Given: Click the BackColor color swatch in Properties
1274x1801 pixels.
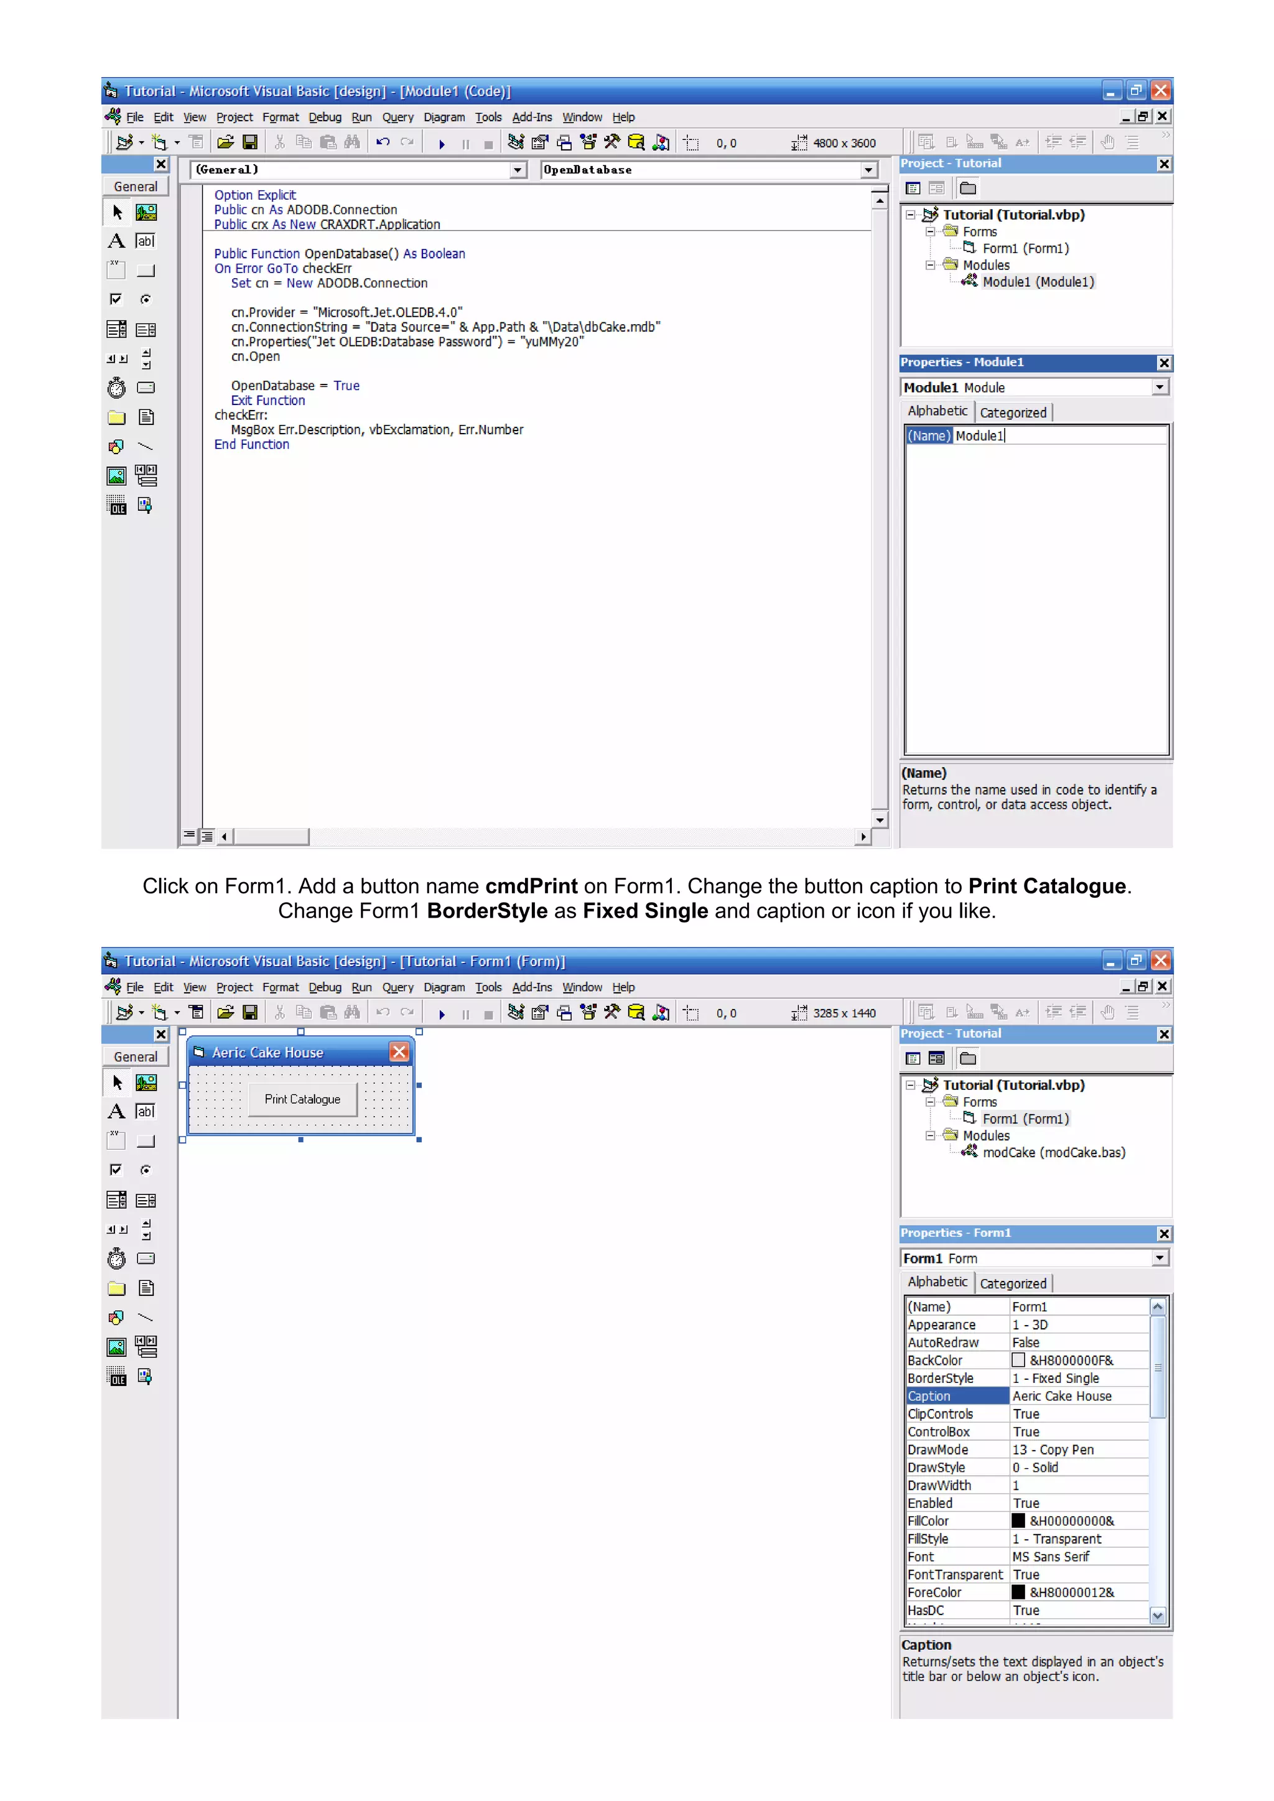Looking at the screenshot, I should (1018, 1360).
